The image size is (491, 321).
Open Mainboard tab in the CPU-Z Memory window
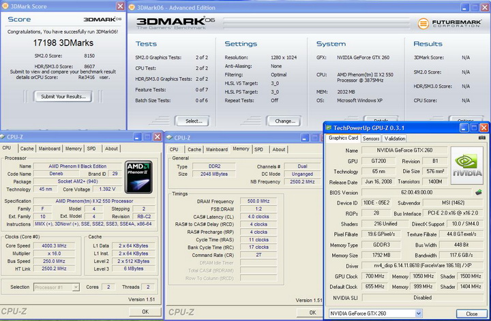click(217, 149)
